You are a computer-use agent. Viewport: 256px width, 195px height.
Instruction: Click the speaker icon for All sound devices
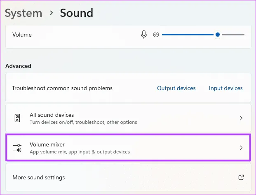[x=17, y=118]
